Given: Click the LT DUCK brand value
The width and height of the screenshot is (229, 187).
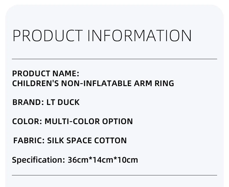Looking at the screenshot, I should (63, 102).
